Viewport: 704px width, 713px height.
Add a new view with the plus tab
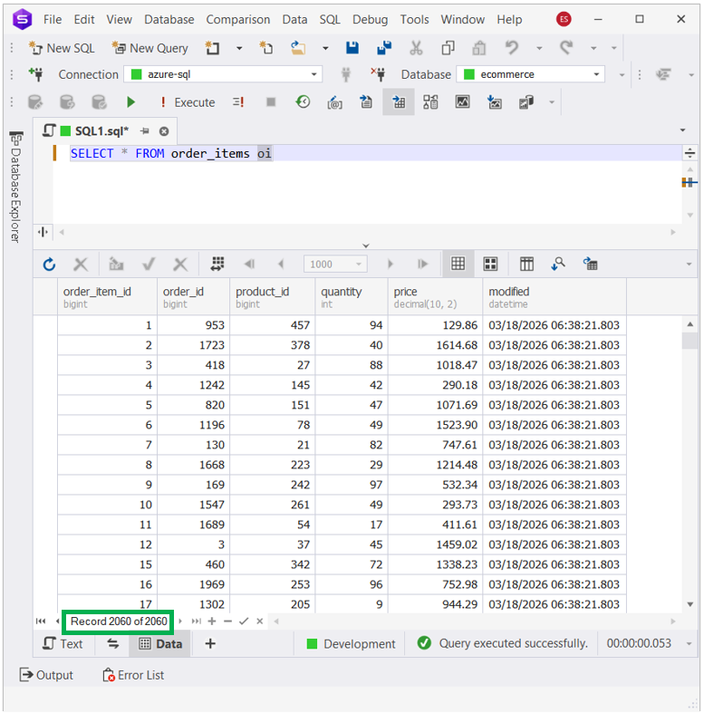(210, 644)
